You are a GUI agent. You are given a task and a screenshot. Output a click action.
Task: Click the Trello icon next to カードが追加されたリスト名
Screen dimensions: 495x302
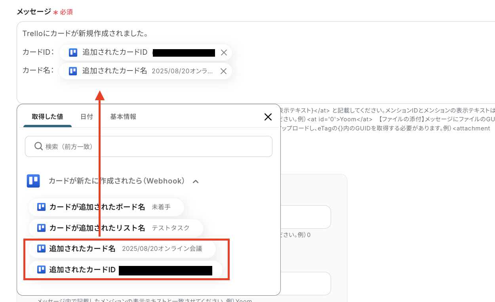(42, 228)
